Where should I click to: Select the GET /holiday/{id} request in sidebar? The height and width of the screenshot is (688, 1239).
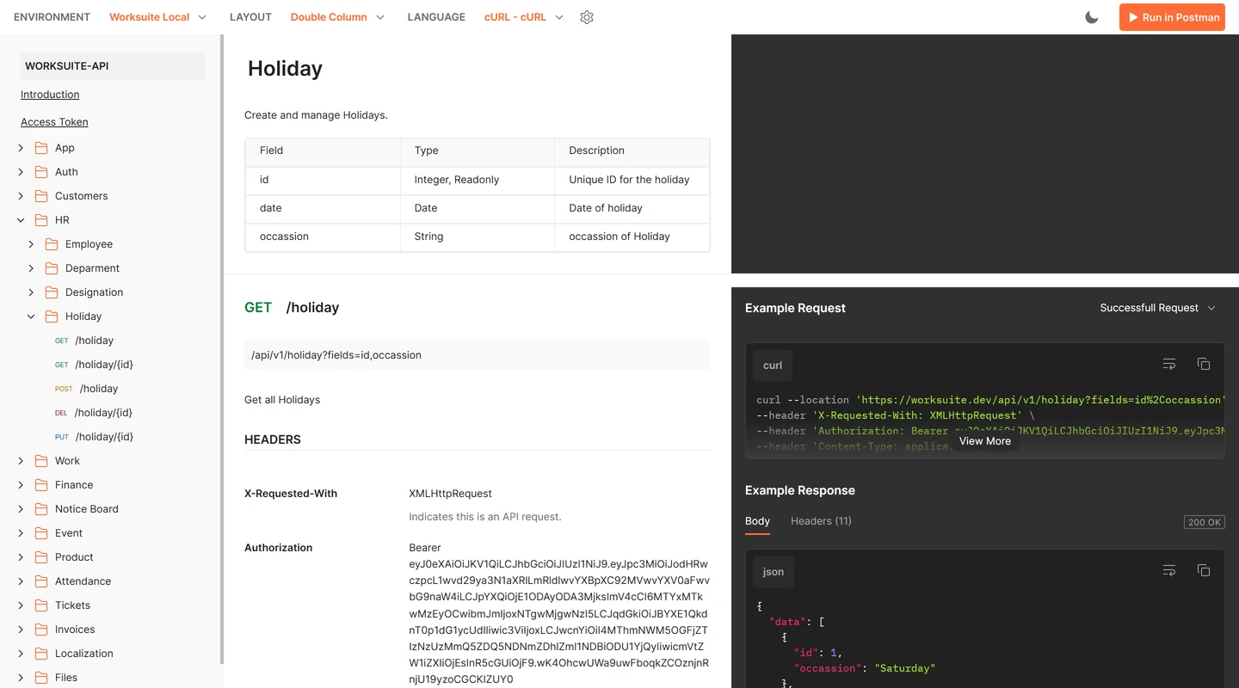click(94, 365)
